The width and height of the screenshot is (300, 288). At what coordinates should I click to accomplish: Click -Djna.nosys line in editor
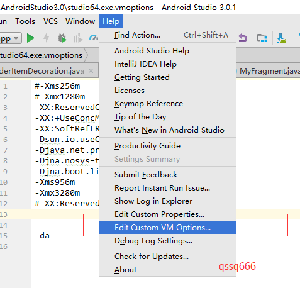[67, 161]
